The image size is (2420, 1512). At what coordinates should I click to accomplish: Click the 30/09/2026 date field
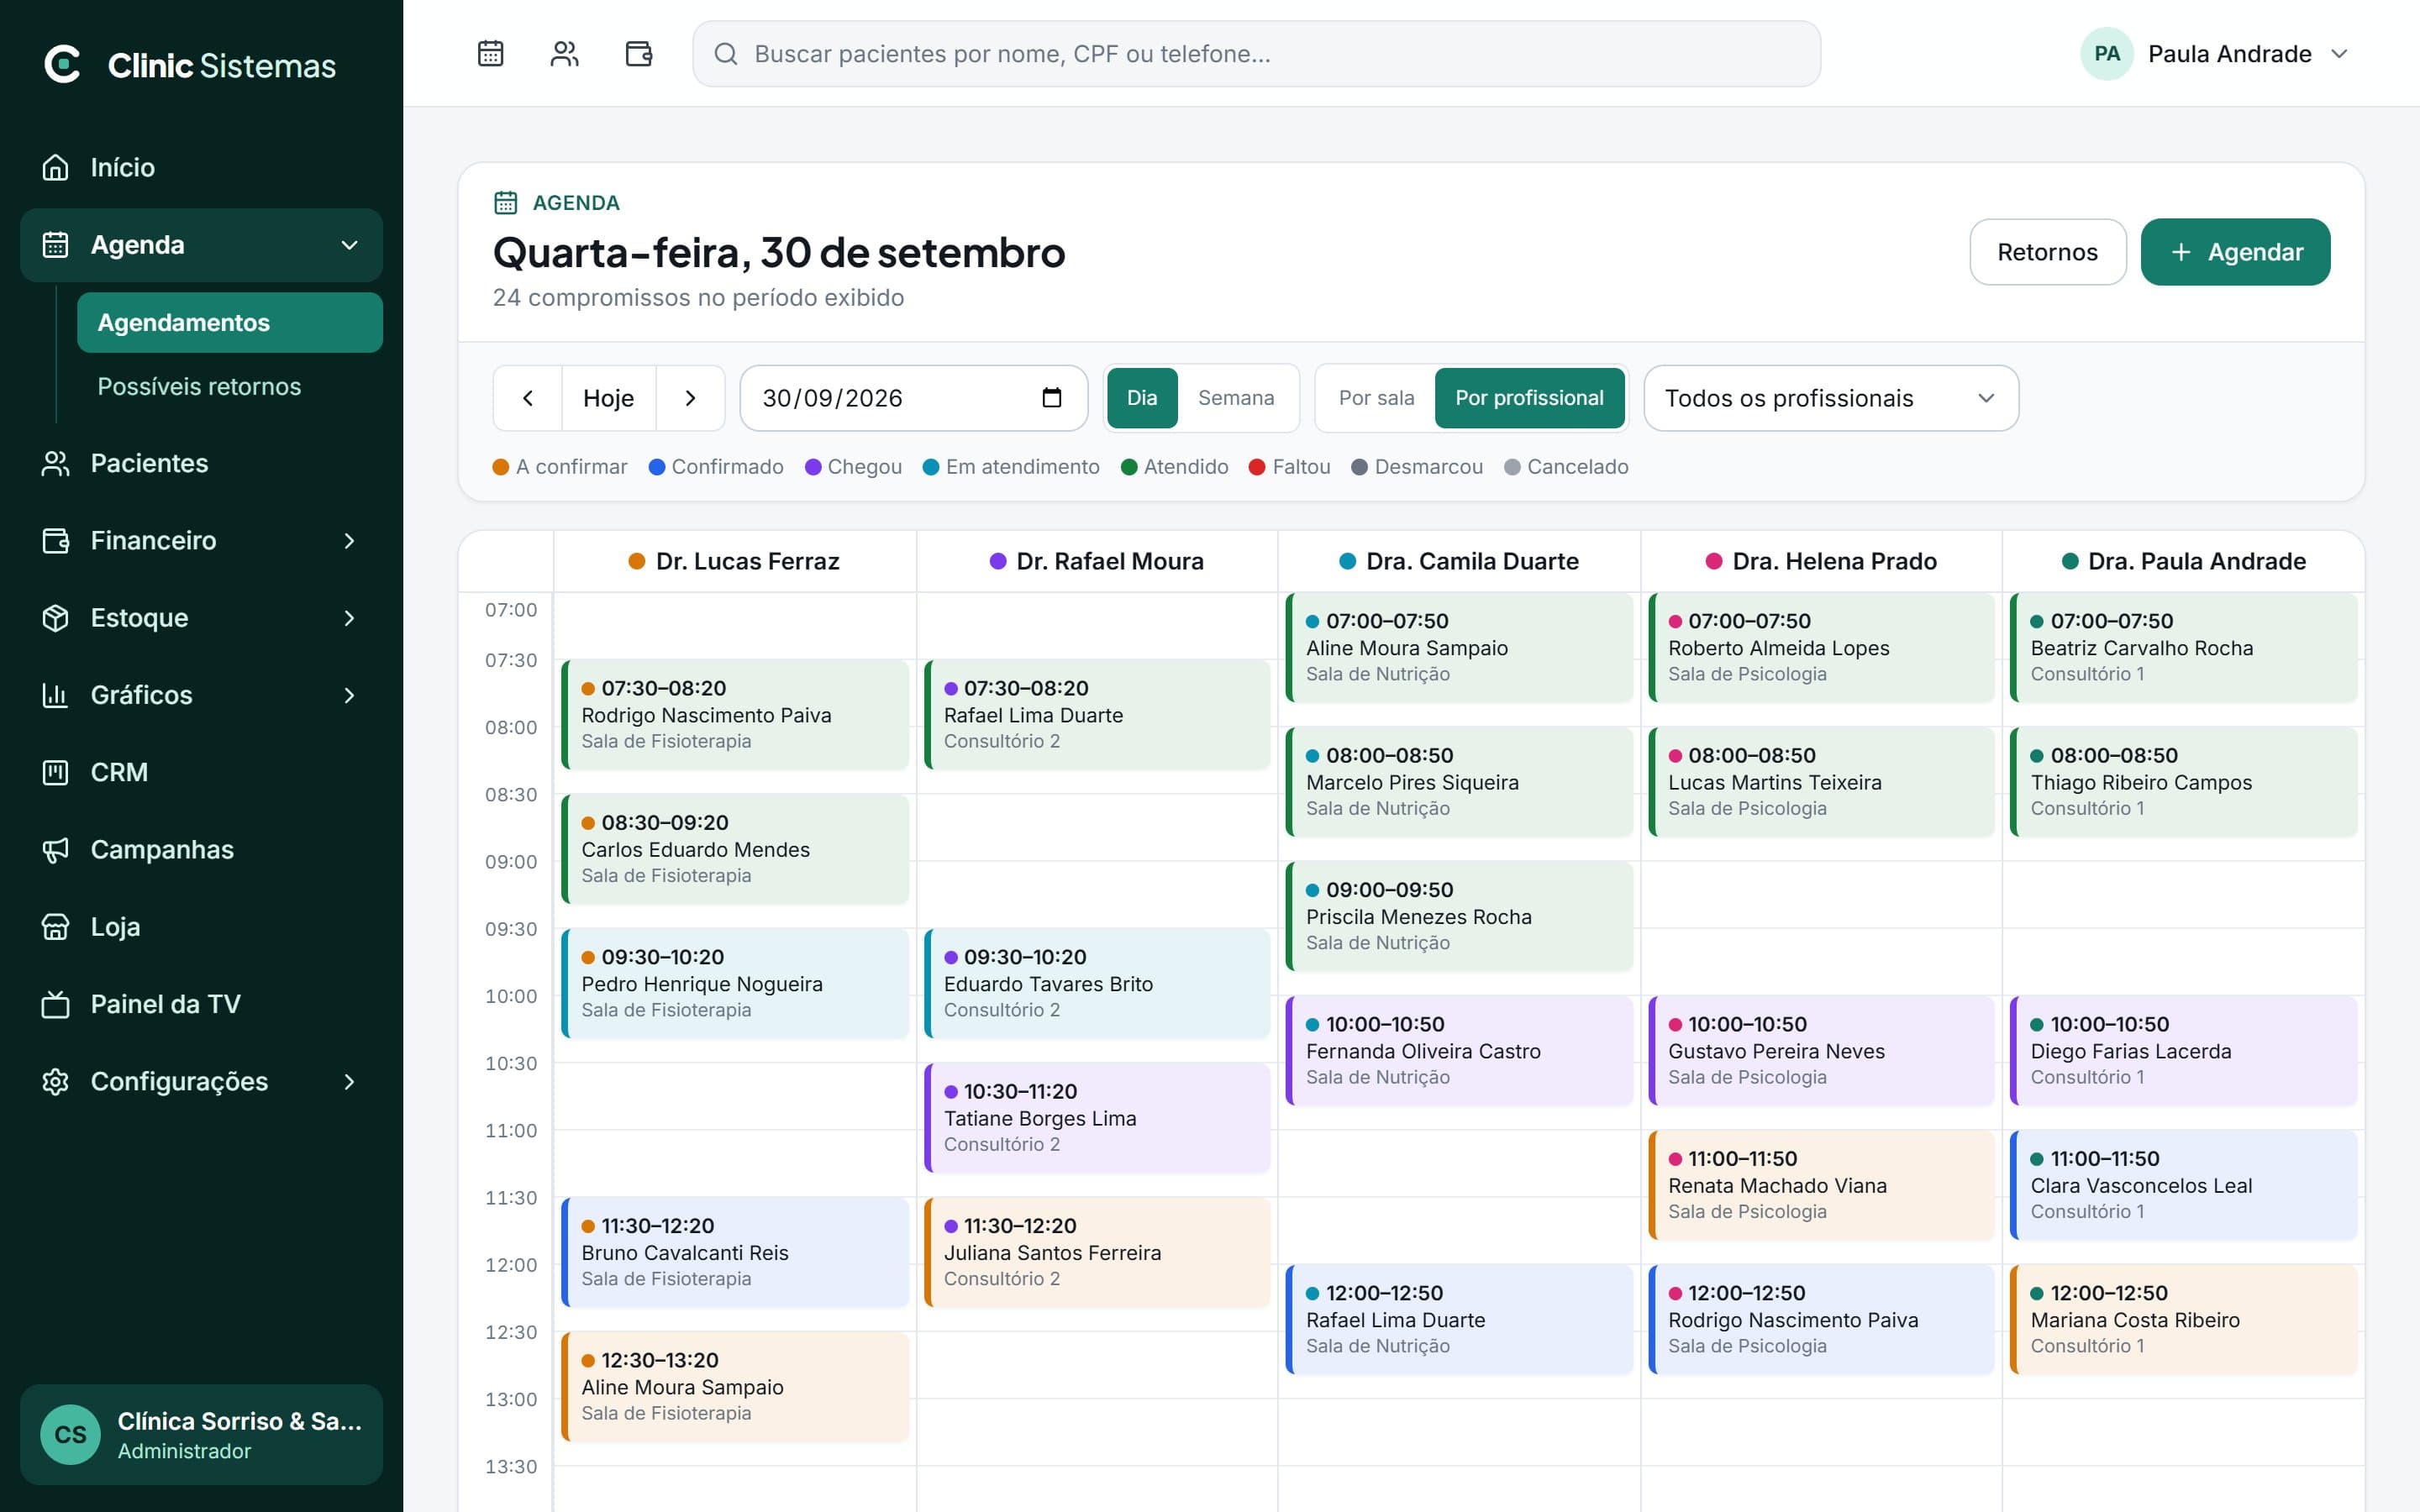click(913, 398)
